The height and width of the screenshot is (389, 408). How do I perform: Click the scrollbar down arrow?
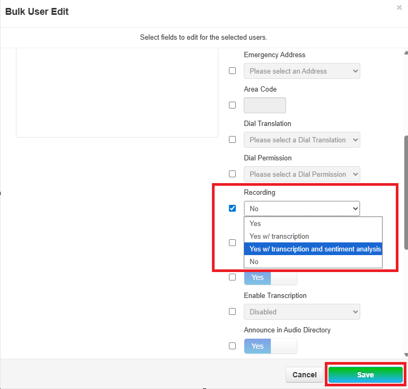pos(405,354)
